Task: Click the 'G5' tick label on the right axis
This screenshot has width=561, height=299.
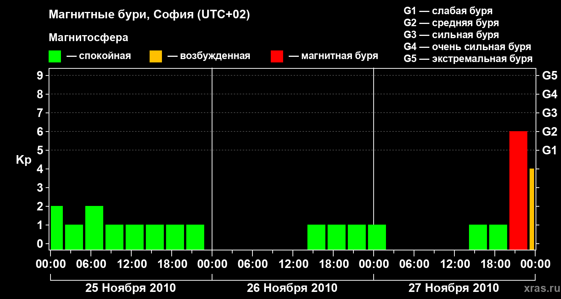Action: [550, 75]
